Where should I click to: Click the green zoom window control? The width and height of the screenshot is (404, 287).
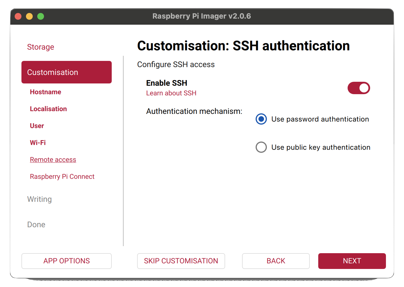41,16
